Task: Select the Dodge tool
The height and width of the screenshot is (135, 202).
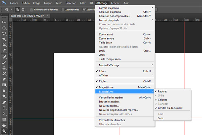Action: [x=4, y=96]
